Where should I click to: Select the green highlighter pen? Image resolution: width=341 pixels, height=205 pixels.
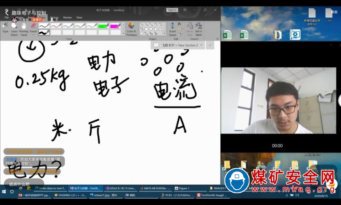pos(103,26)
